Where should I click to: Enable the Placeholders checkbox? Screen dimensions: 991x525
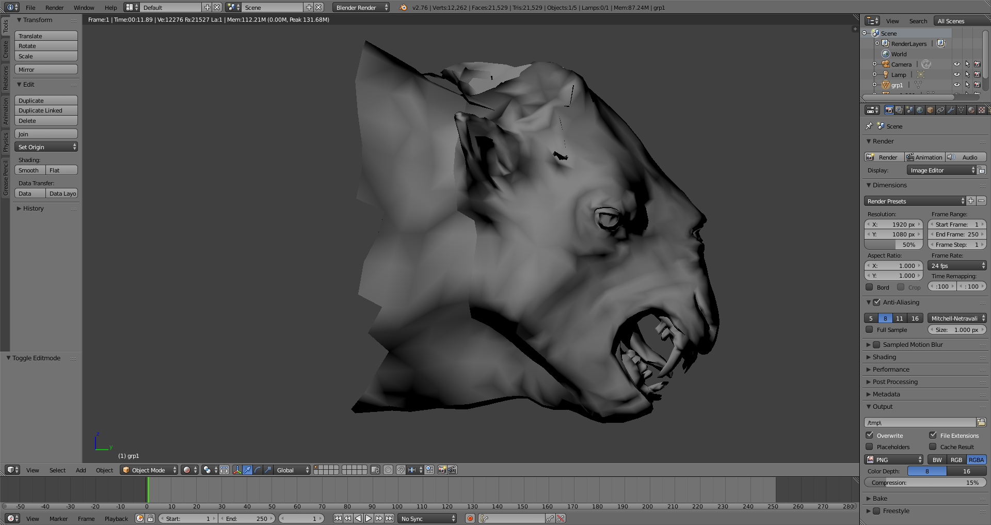(x=869, y=447)
